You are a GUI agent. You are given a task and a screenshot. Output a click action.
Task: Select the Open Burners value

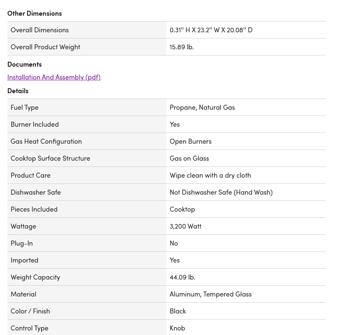[x=191, y=142]
